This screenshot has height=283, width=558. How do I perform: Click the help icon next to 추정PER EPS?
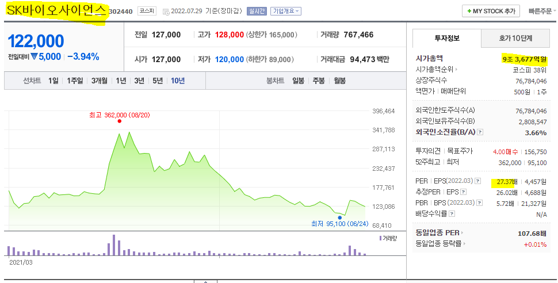[x=463, y=192]
